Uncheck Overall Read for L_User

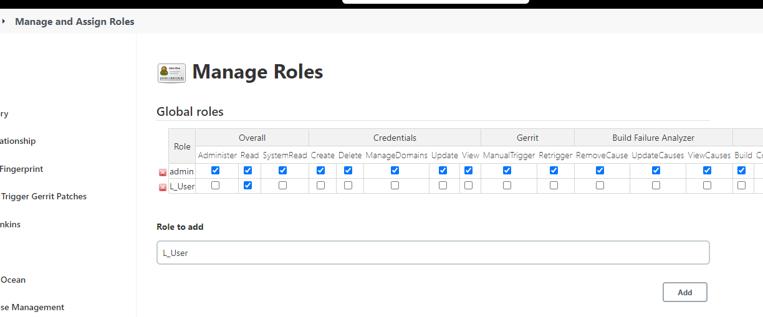click(248, 186)
